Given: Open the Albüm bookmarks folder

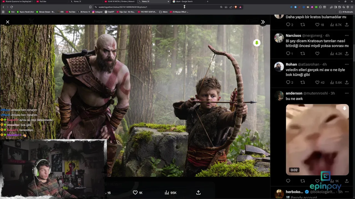Looking at the screenshot, I should click(164, 12).
